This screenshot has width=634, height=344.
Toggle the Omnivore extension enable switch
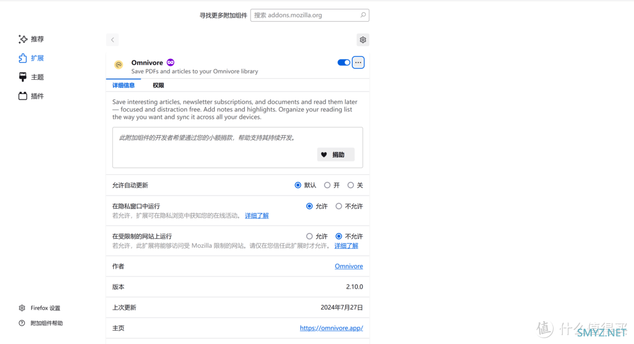pos(343,62)
